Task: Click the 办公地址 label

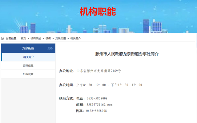Action: point(66,71)
